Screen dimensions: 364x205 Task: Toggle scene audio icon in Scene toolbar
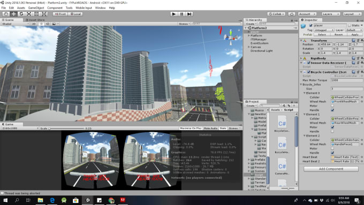(x=48, y=24)
